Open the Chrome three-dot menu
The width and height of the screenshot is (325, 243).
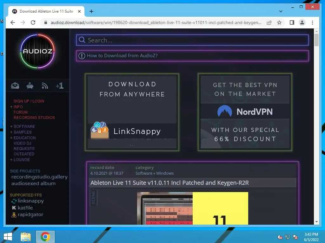312,22
